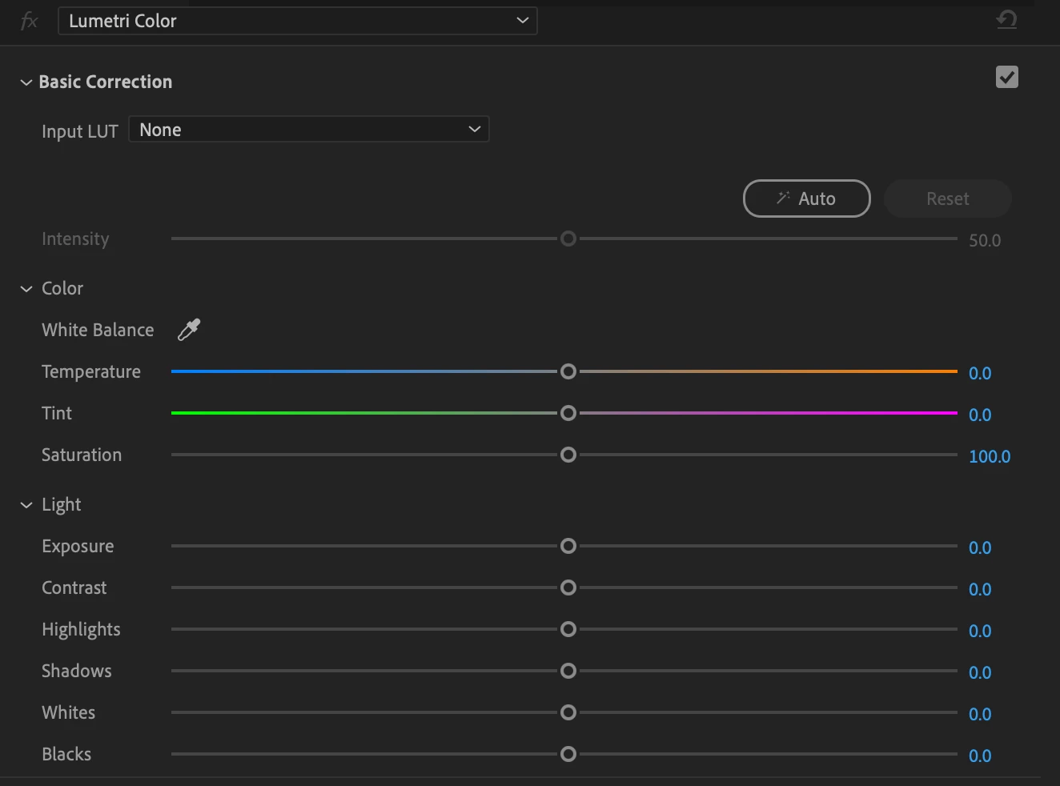The width and height of the screenshot is (1060, 786).
Task: Open the Input LUT dropdown
Action: [x=309, y=129]
